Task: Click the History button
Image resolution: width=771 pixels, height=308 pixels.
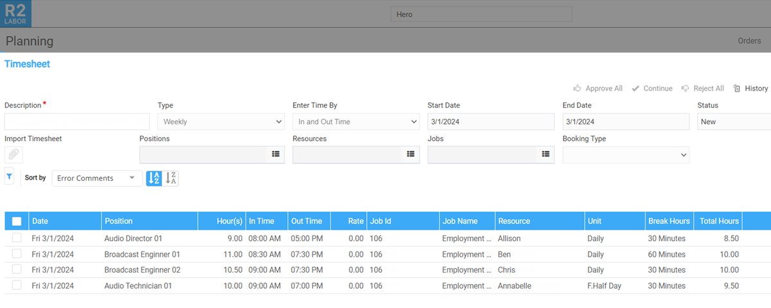Action: tap(750, 89)
